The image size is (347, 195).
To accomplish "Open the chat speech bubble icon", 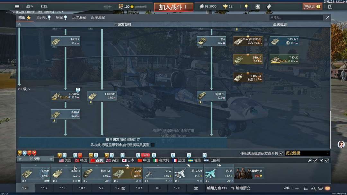I will click(x=320, y=188).
